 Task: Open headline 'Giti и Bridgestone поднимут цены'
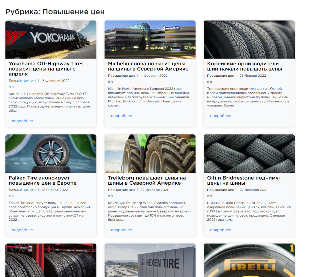(244, 180)
